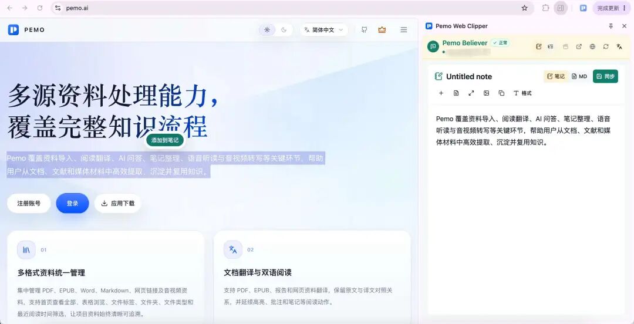The image size is (634, 324).
Task: Close the Pemo Web Clipper side panel
Action: coord(624,26)
